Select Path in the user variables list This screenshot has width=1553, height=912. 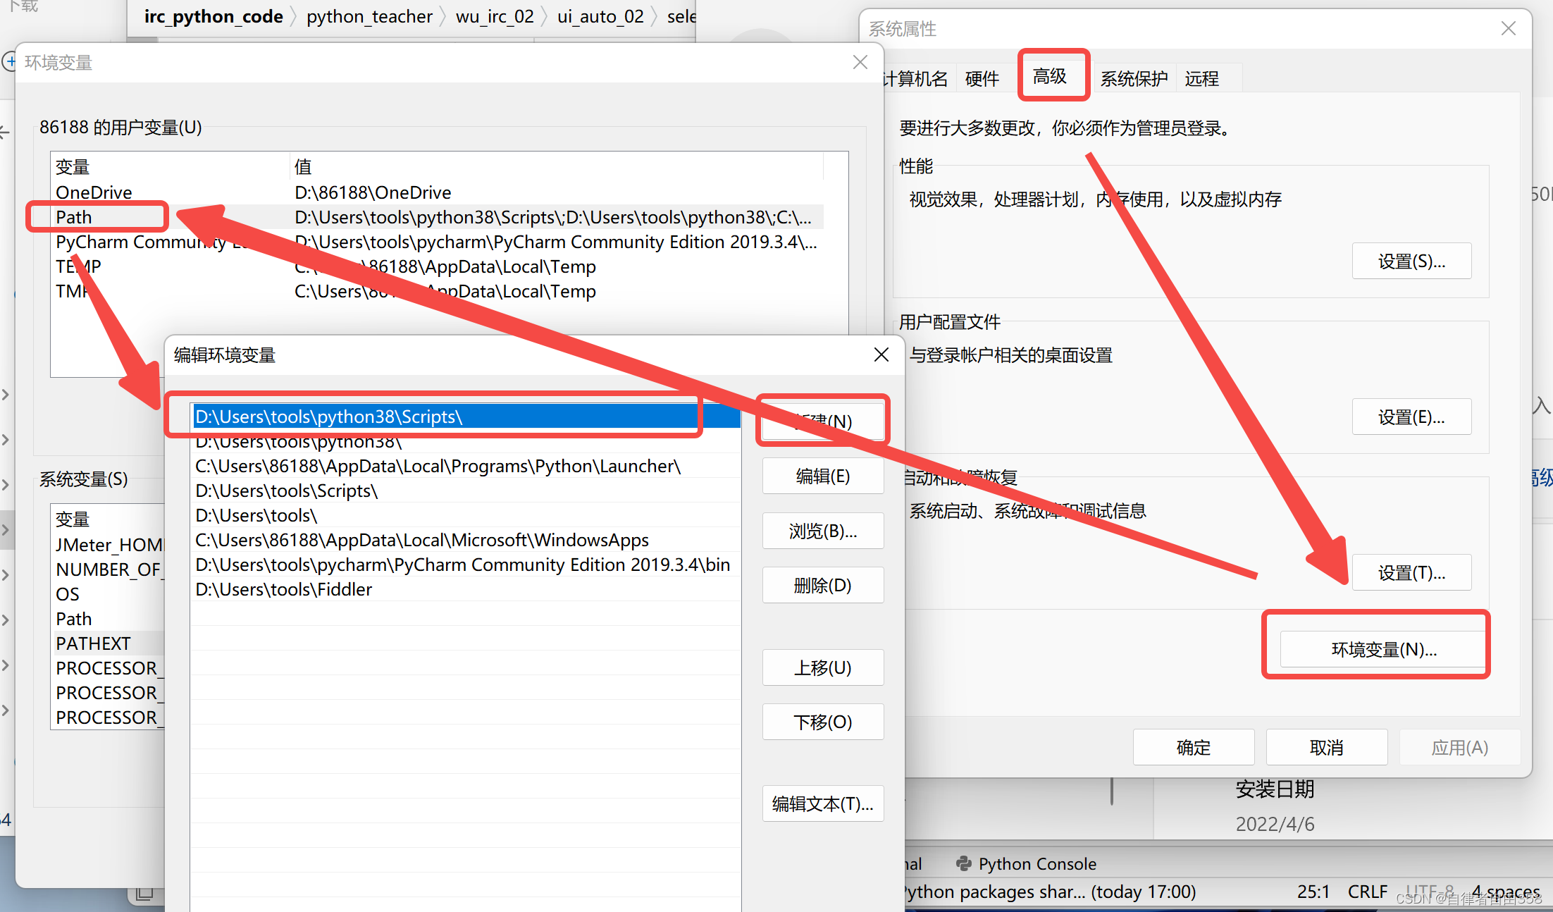74,217
